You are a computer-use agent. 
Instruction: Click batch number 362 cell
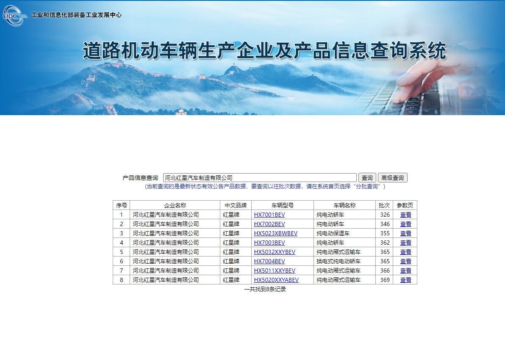point(385,243)
